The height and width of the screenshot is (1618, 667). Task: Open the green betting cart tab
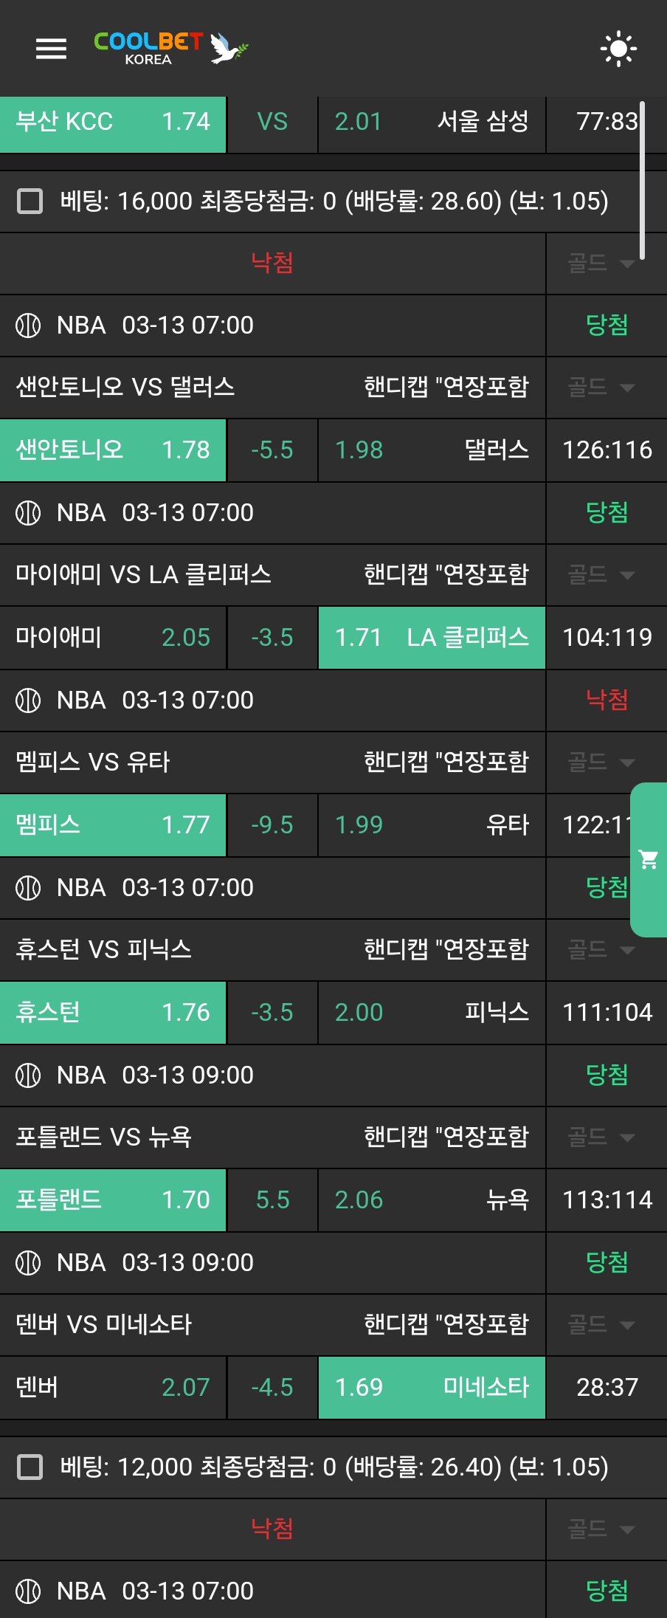tap(649, 859)
